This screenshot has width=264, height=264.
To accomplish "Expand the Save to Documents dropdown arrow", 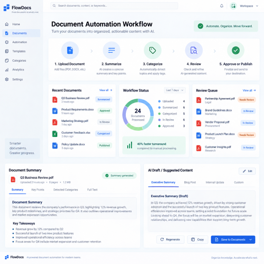I will [x=250, y=239].
